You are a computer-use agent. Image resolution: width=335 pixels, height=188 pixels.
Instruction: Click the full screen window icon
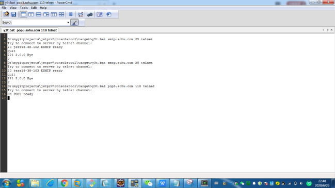click(x=99, y=14)
